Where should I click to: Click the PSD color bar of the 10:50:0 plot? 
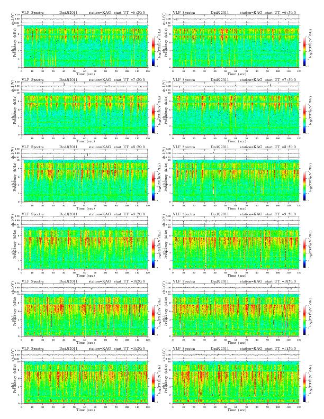point(304,320)
